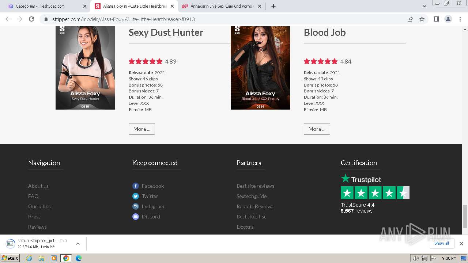
Task: Open the Reviews navigation link
Action: pos(37,227)
